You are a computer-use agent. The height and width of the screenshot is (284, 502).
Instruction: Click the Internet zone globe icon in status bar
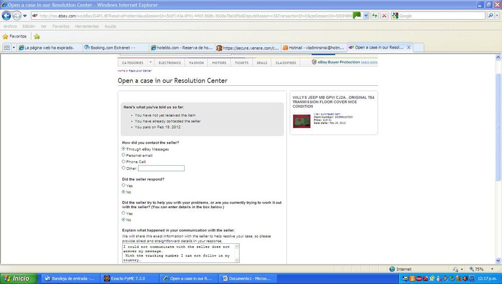[392, 269]
